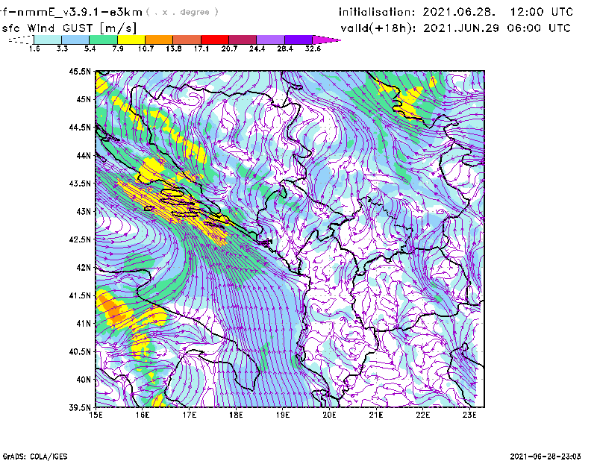Click the 39.5N latitude label
597x461 pixels.
pos(80,407)
